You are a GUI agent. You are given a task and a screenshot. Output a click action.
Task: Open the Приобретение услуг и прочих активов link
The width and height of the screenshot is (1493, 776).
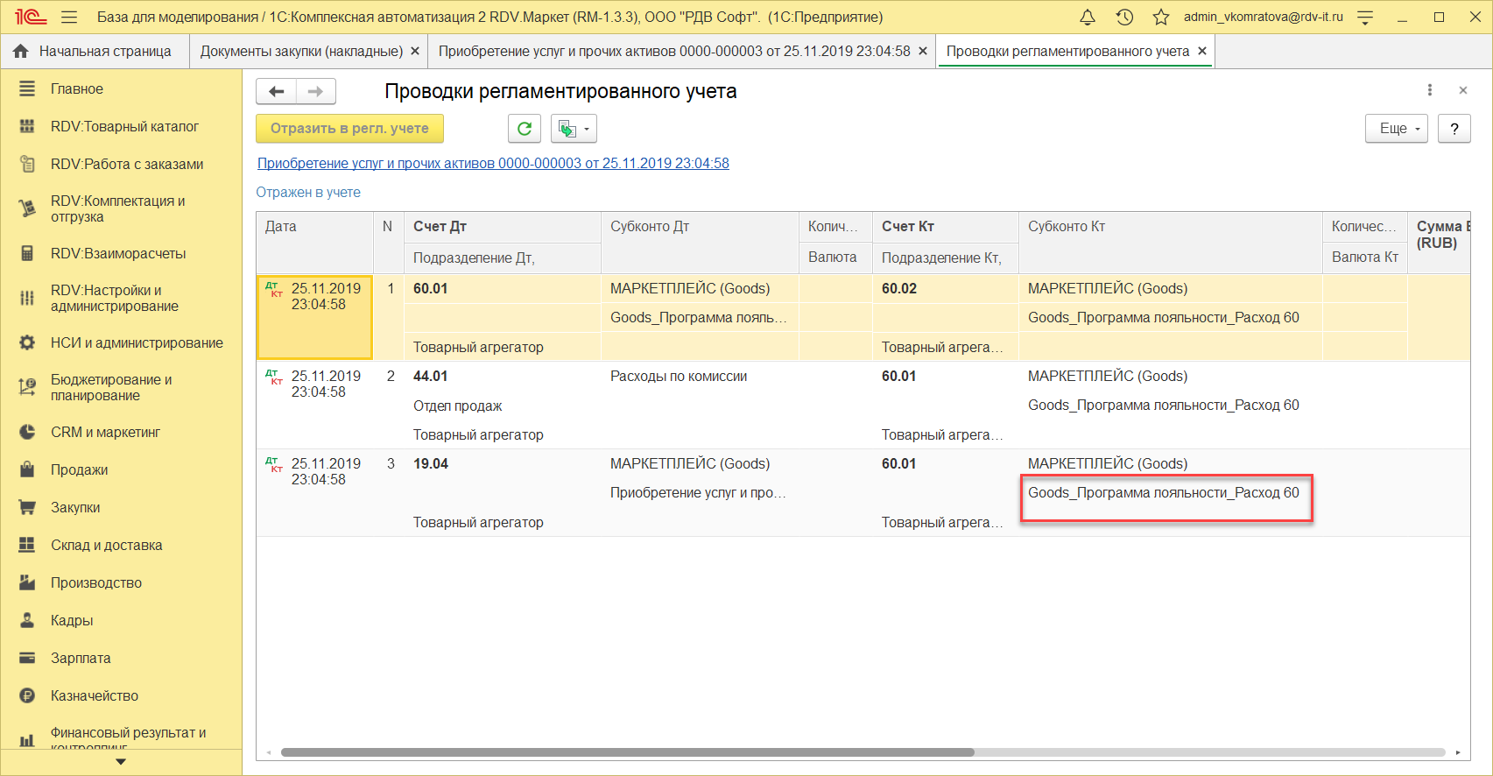[493, 163]
